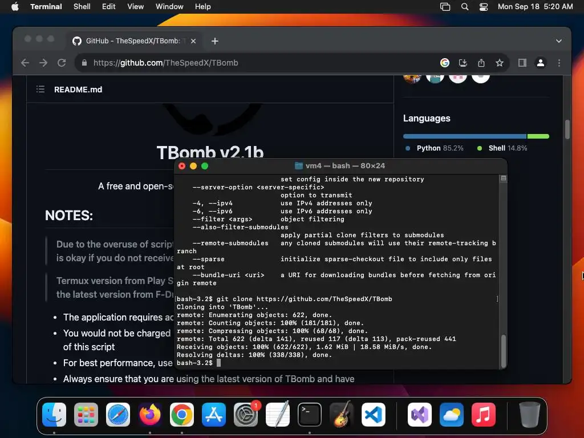
Task: Click the Google icon in address bar
Action: pos(445,63)
